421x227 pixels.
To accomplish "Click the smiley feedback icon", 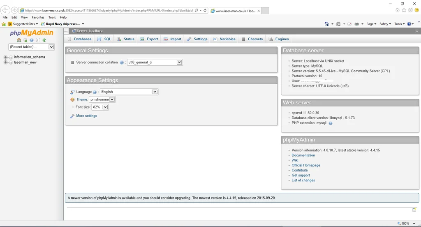I will point(417,10).
